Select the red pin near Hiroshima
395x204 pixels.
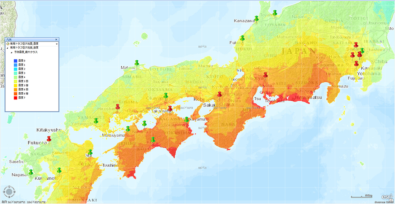click(x=117, y=107)
